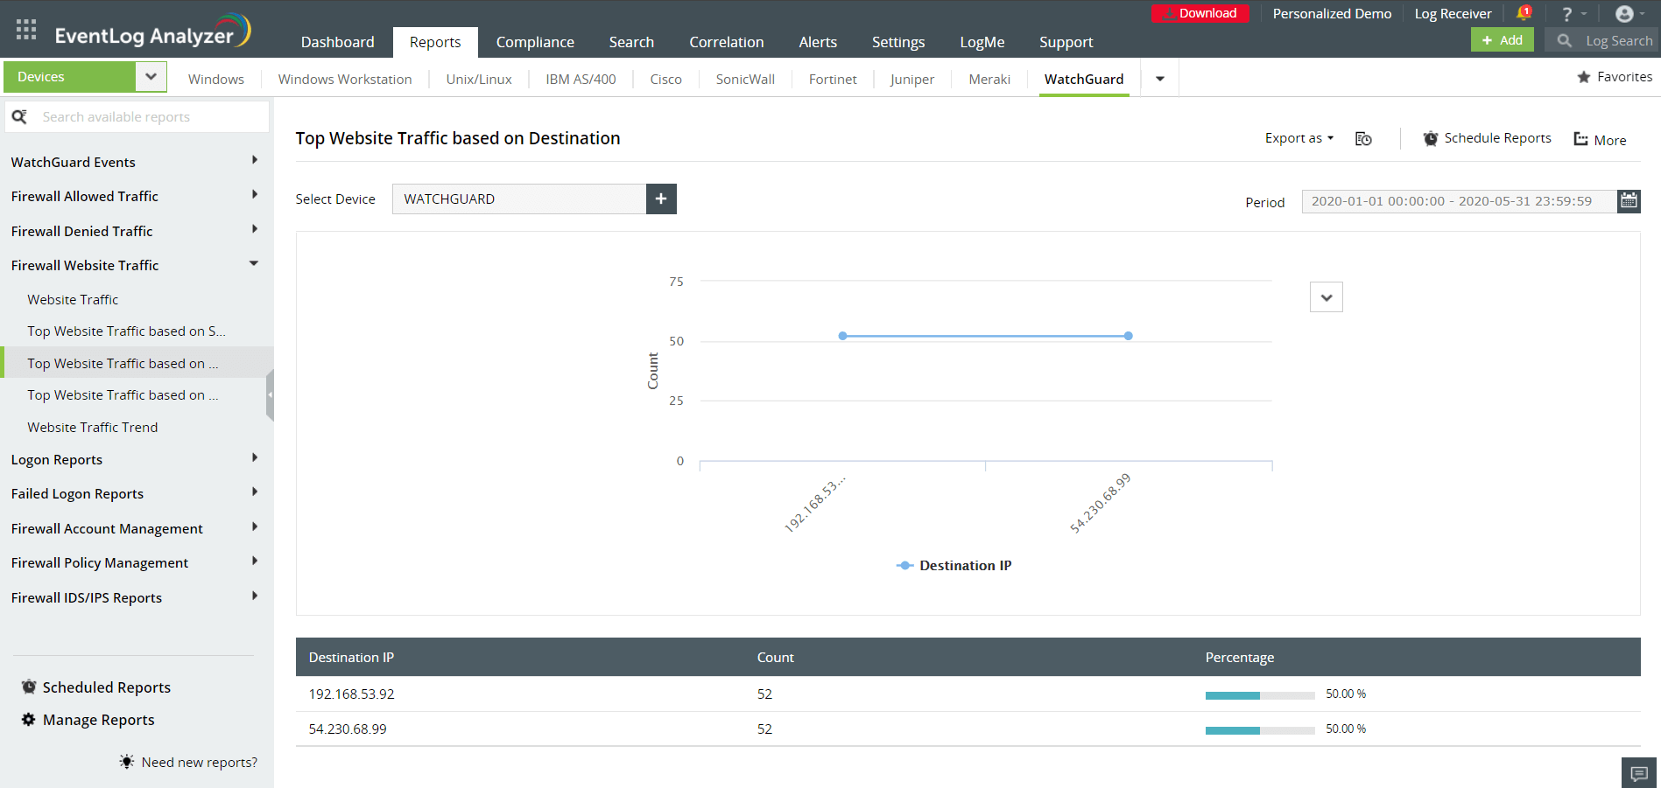Screen dimensions: 1661x788
Task: Click the EventLog Analyzer logo
Action: tap(153, 31)
